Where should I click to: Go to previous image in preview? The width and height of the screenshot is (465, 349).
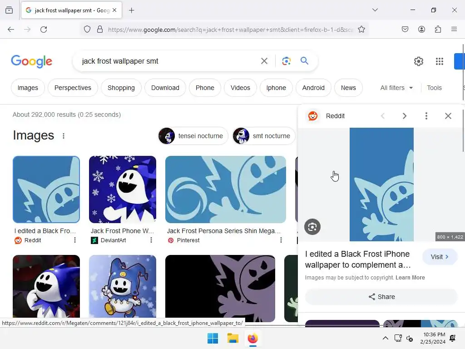pos(383,116)
